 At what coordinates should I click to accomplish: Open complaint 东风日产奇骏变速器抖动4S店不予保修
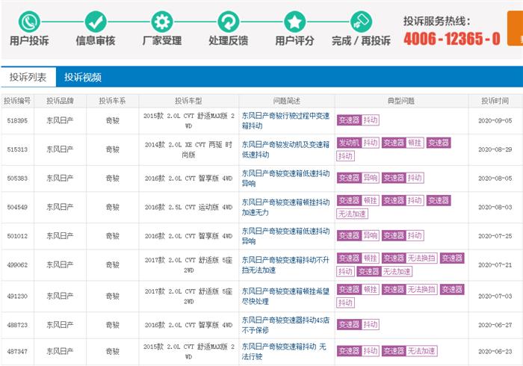[285, 325]
